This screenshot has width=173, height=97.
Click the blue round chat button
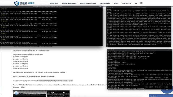[x=167, y=90]
